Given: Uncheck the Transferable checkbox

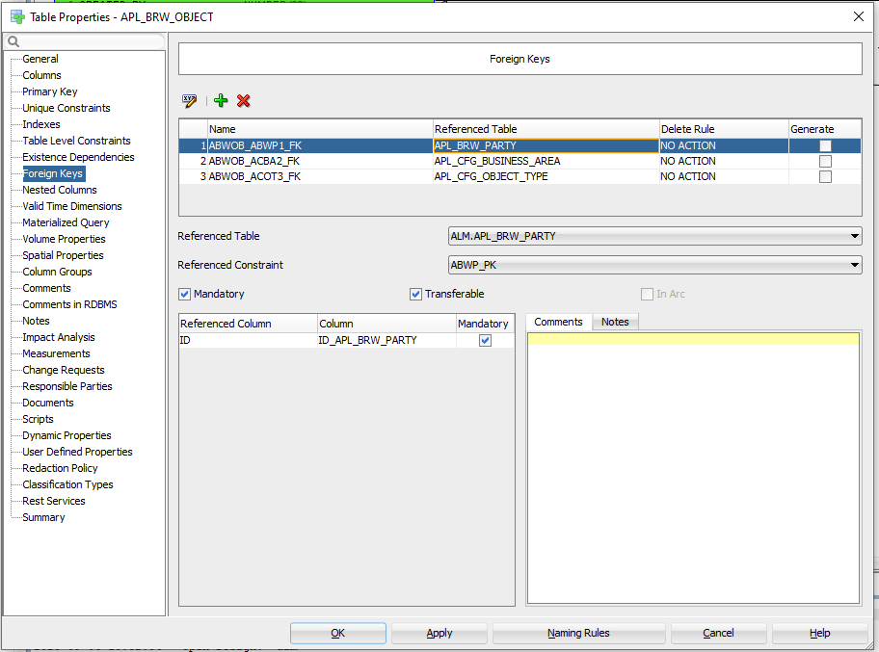Looking at the screenshot, I should [416, 294].
